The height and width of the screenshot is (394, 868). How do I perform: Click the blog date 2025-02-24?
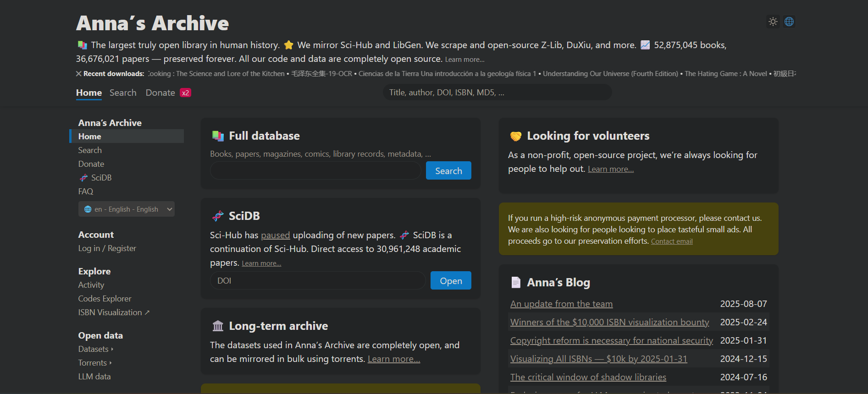743,322
